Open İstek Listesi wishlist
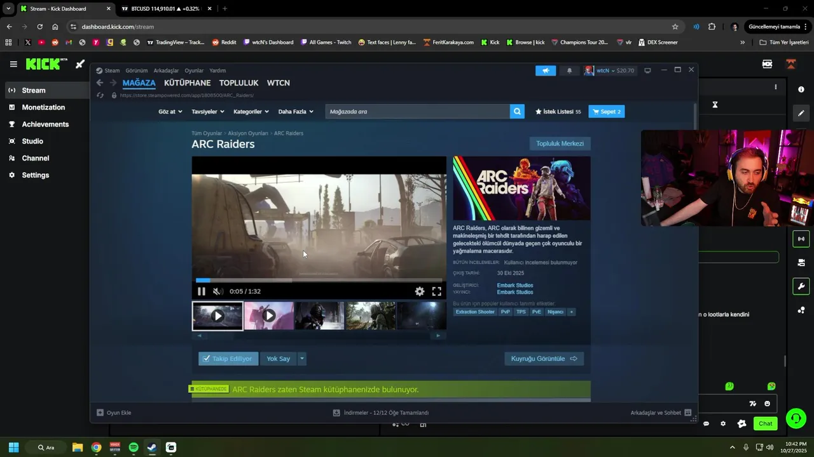814x457 pixels. (558, 112)
